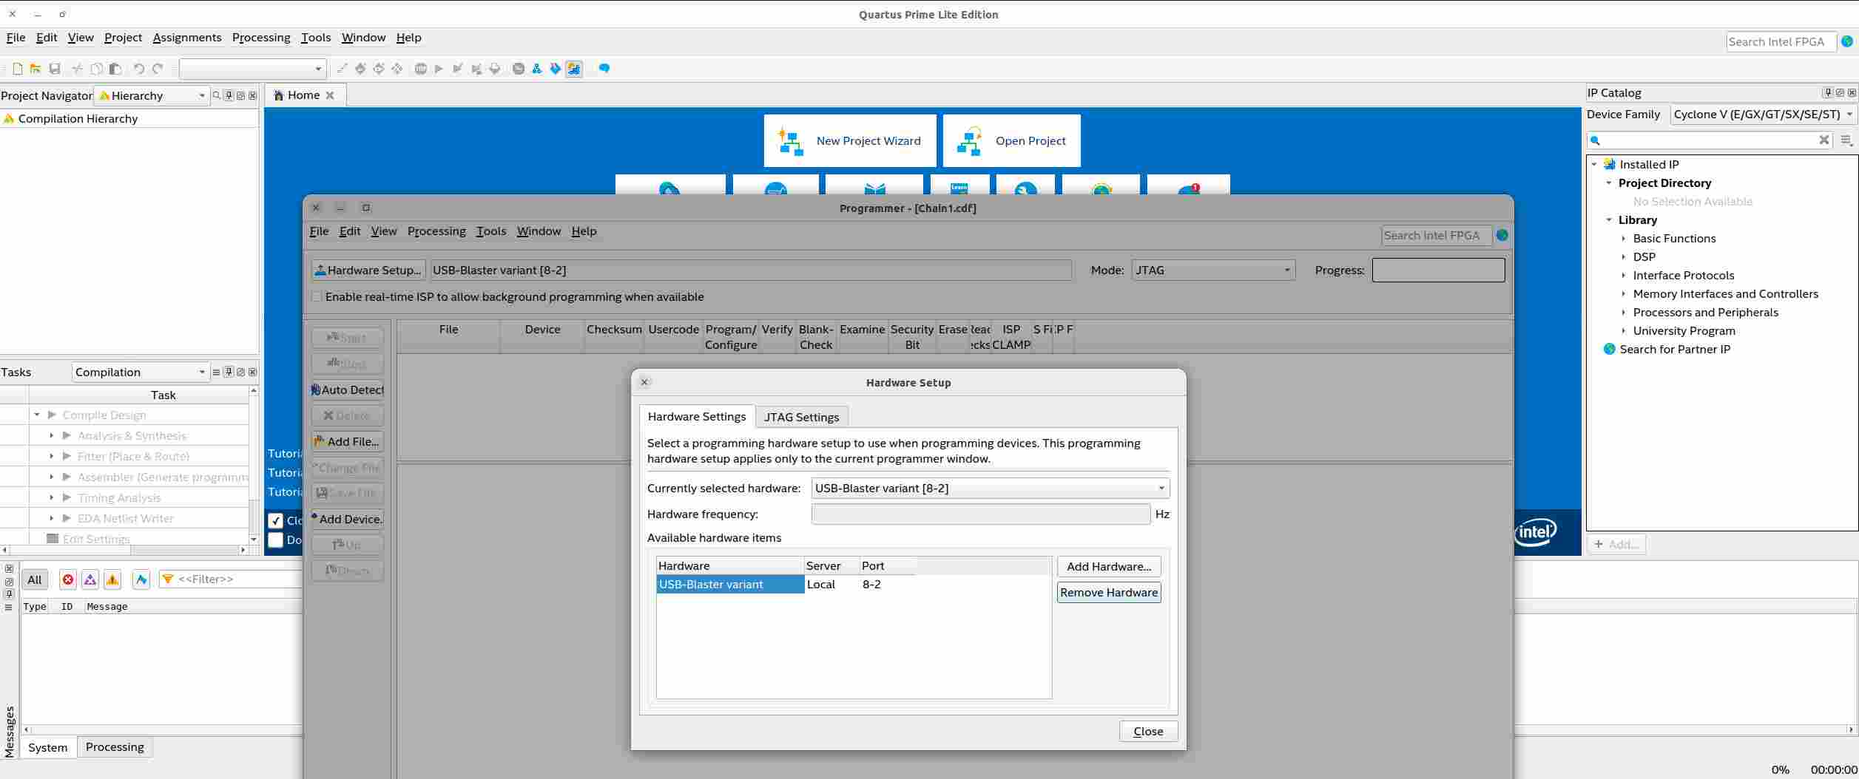
Task: Clear the IP Catalog search with X icon
Action: (1824, 140)
